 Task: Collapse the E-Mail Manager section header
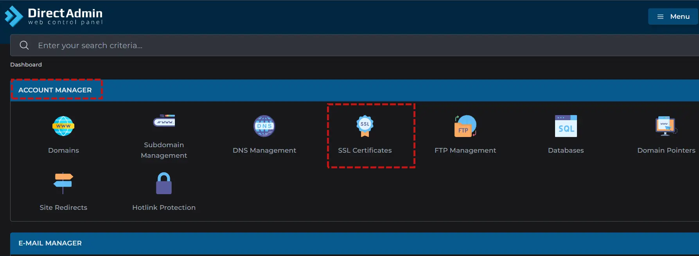(x=354, y=243)
